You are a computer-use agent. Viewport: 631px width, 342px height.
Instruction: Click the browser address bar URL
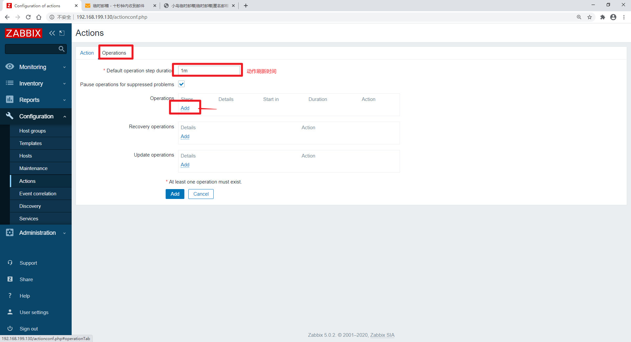[112, 17]
